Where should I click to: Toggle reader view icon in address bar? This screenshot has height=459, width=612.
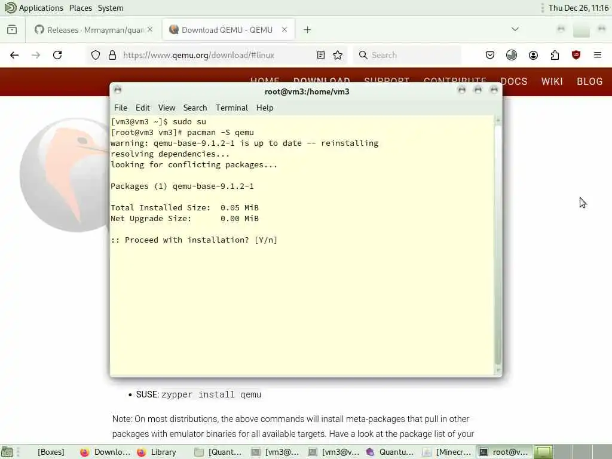click(321, 55)
